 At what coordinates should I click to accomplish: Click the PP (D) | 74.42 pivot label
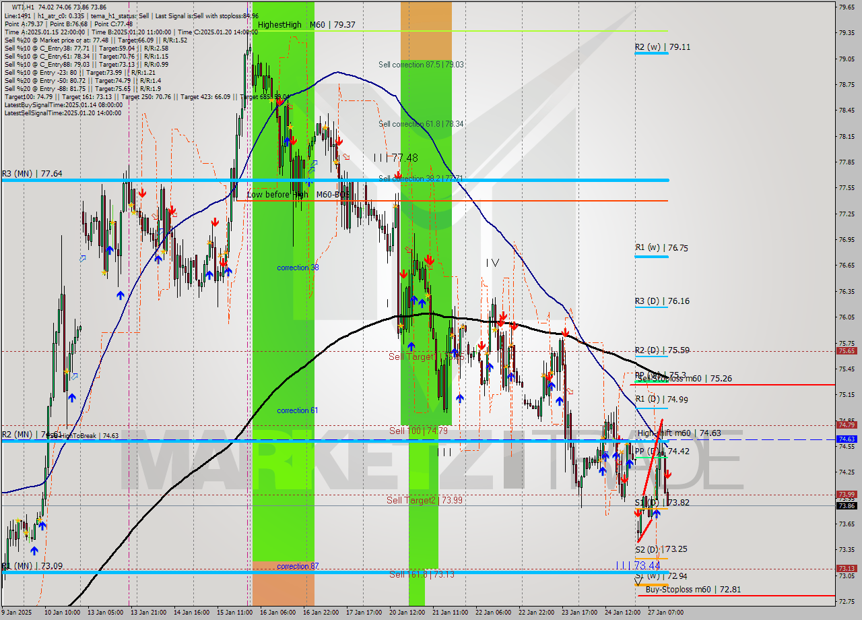[x=662, y=452]
